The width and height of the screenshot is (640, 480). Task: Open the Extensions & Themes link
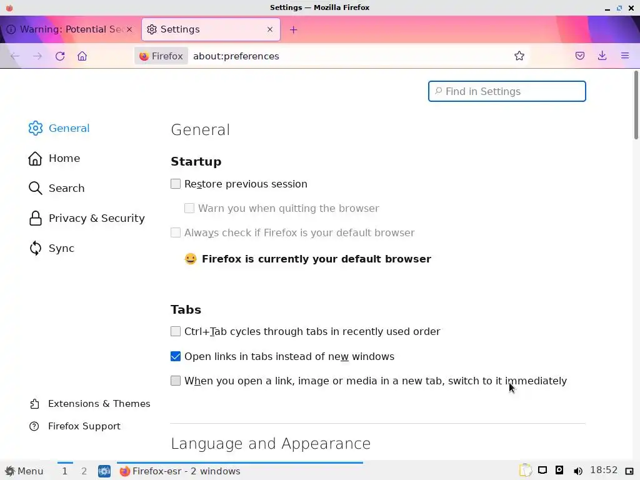tap(99, 404)
